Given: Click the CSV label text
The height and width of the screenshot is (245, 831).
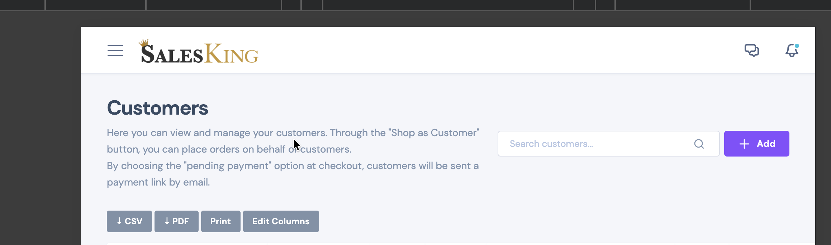Looking at the screenshot, I should coord(133,221).
